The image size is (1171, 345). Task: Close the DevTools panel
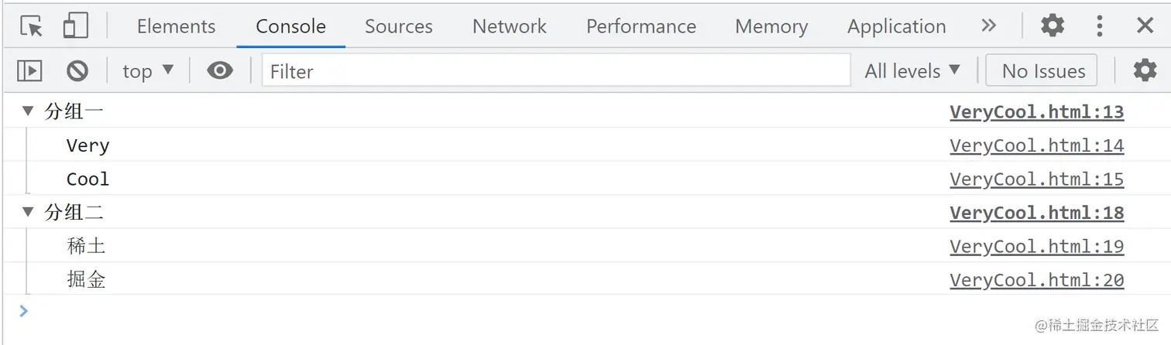click(1145, 26)
